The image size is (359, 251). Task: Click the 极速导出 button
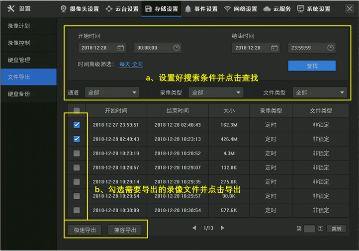tap(85, 230)
